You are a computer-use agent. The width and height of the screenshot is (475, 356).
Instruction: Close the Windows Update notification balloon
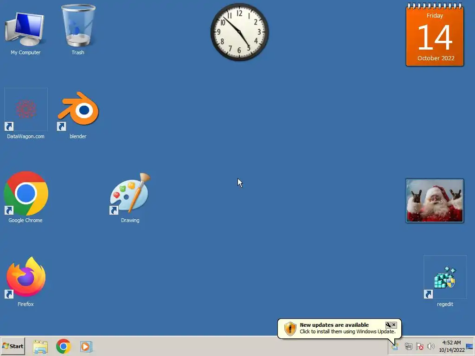coord(394,325)
